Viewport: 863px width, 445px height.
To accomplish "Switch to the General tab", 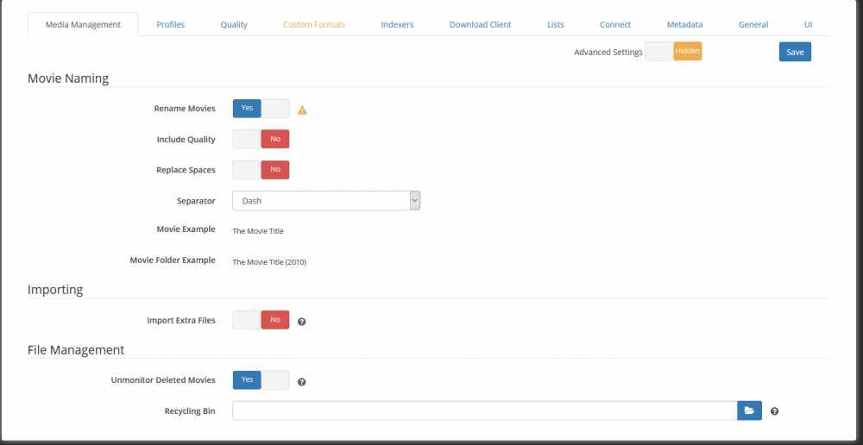I will pos(753,24).
